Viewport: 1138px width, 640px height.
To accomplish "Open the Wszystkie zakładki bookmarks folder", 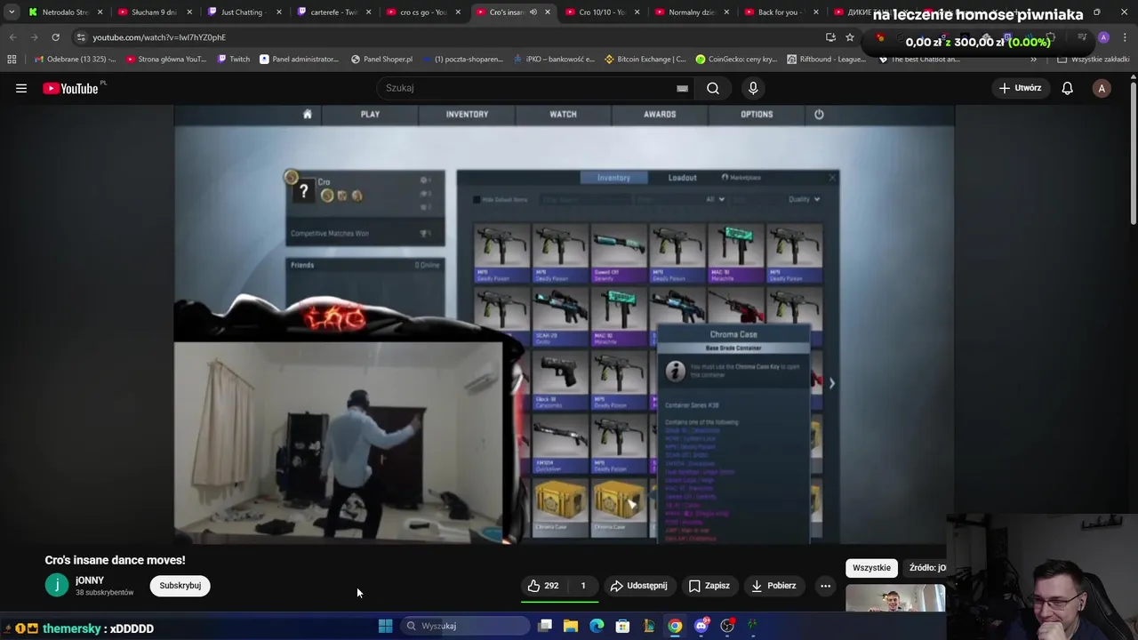I will 1093,60.
